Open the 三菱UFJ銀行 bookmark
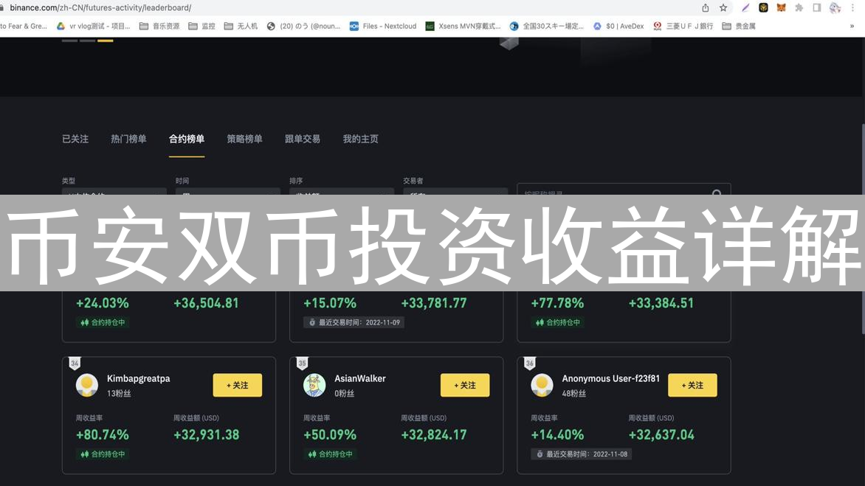865x486 pixels. pyautogui.click(x=683, y=26)
